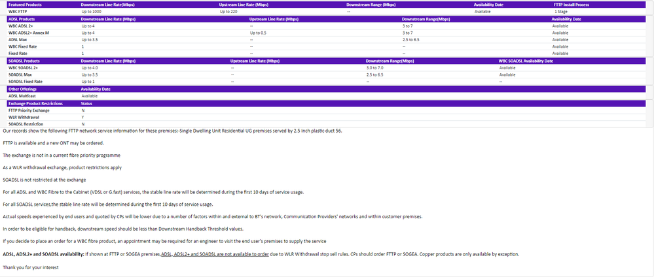Select the 'Up to 1000' downstream rate cell
This screenshot has width=654, height=277.
(x=92, y=12)
